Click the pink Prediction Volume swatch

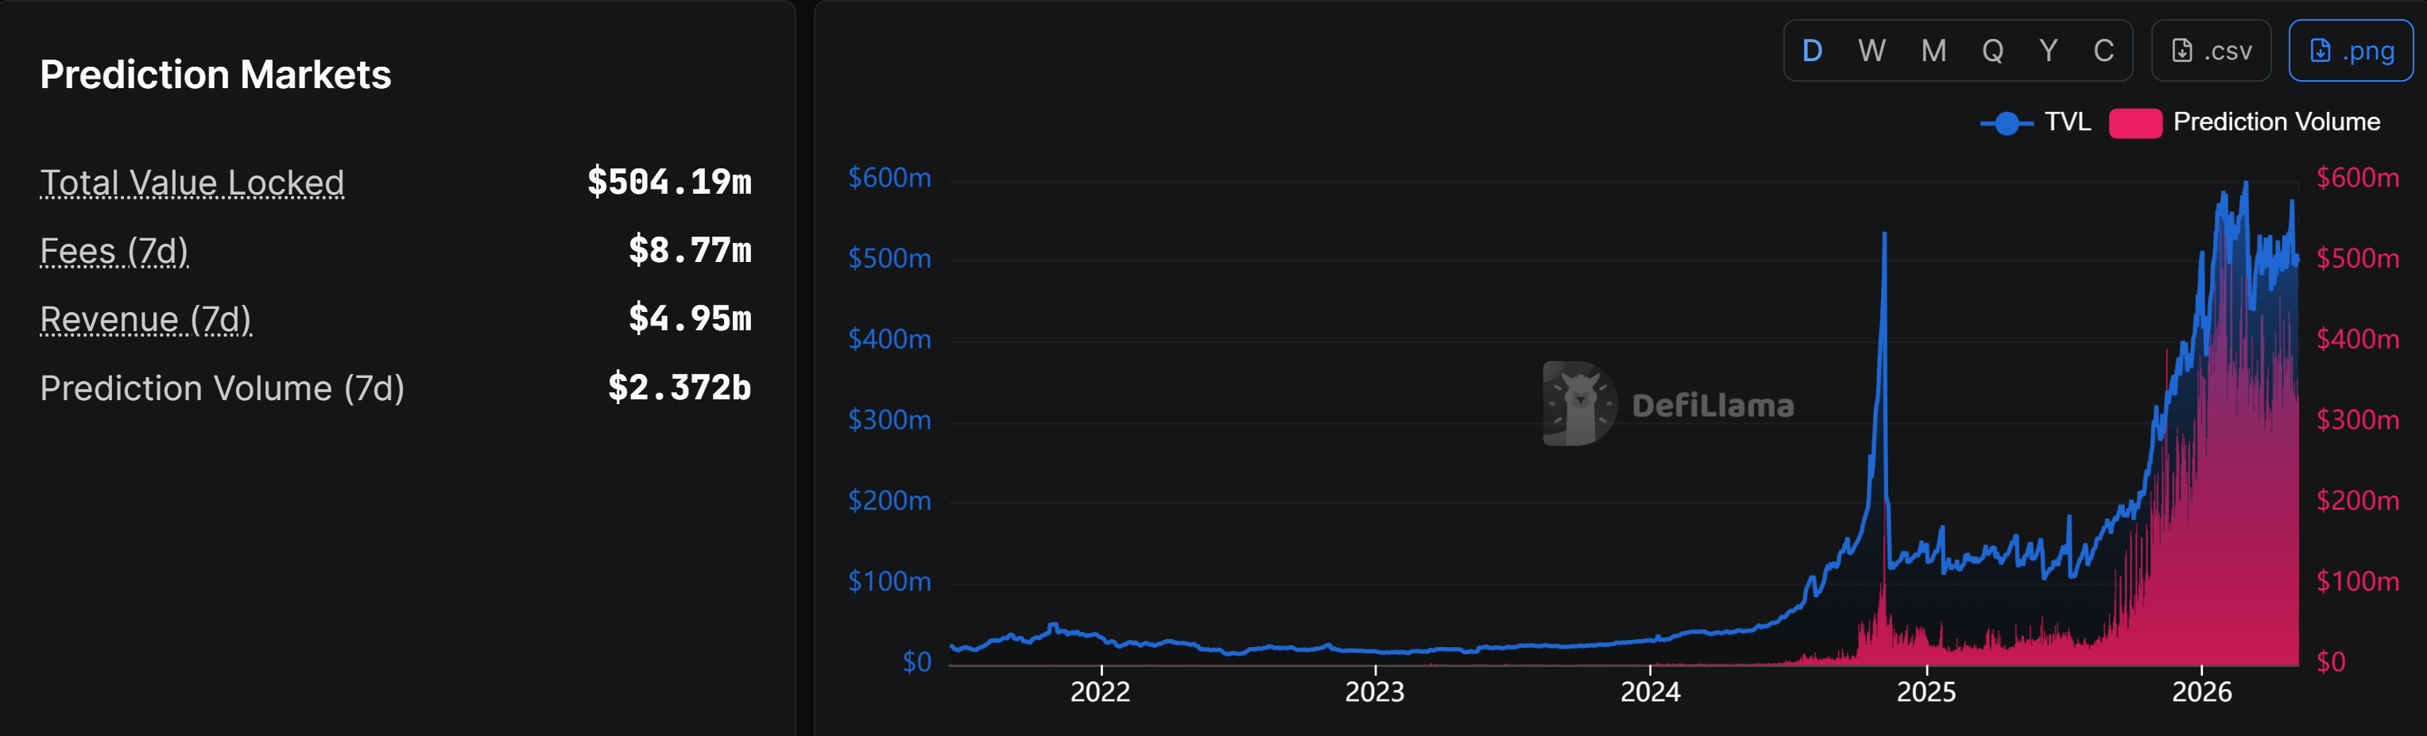(2135, 123)
